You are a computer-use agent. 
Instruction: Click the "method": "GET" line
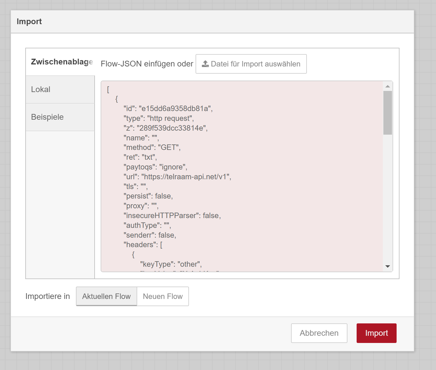[x=152, y=148]
